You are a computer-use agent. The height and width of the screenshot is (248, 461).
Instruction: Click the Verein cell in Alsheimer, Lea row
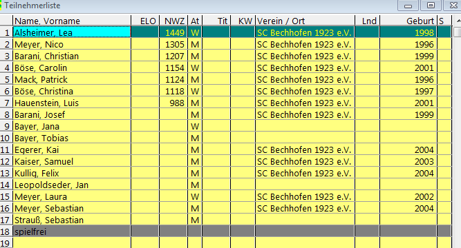click(x=305, y=32)
